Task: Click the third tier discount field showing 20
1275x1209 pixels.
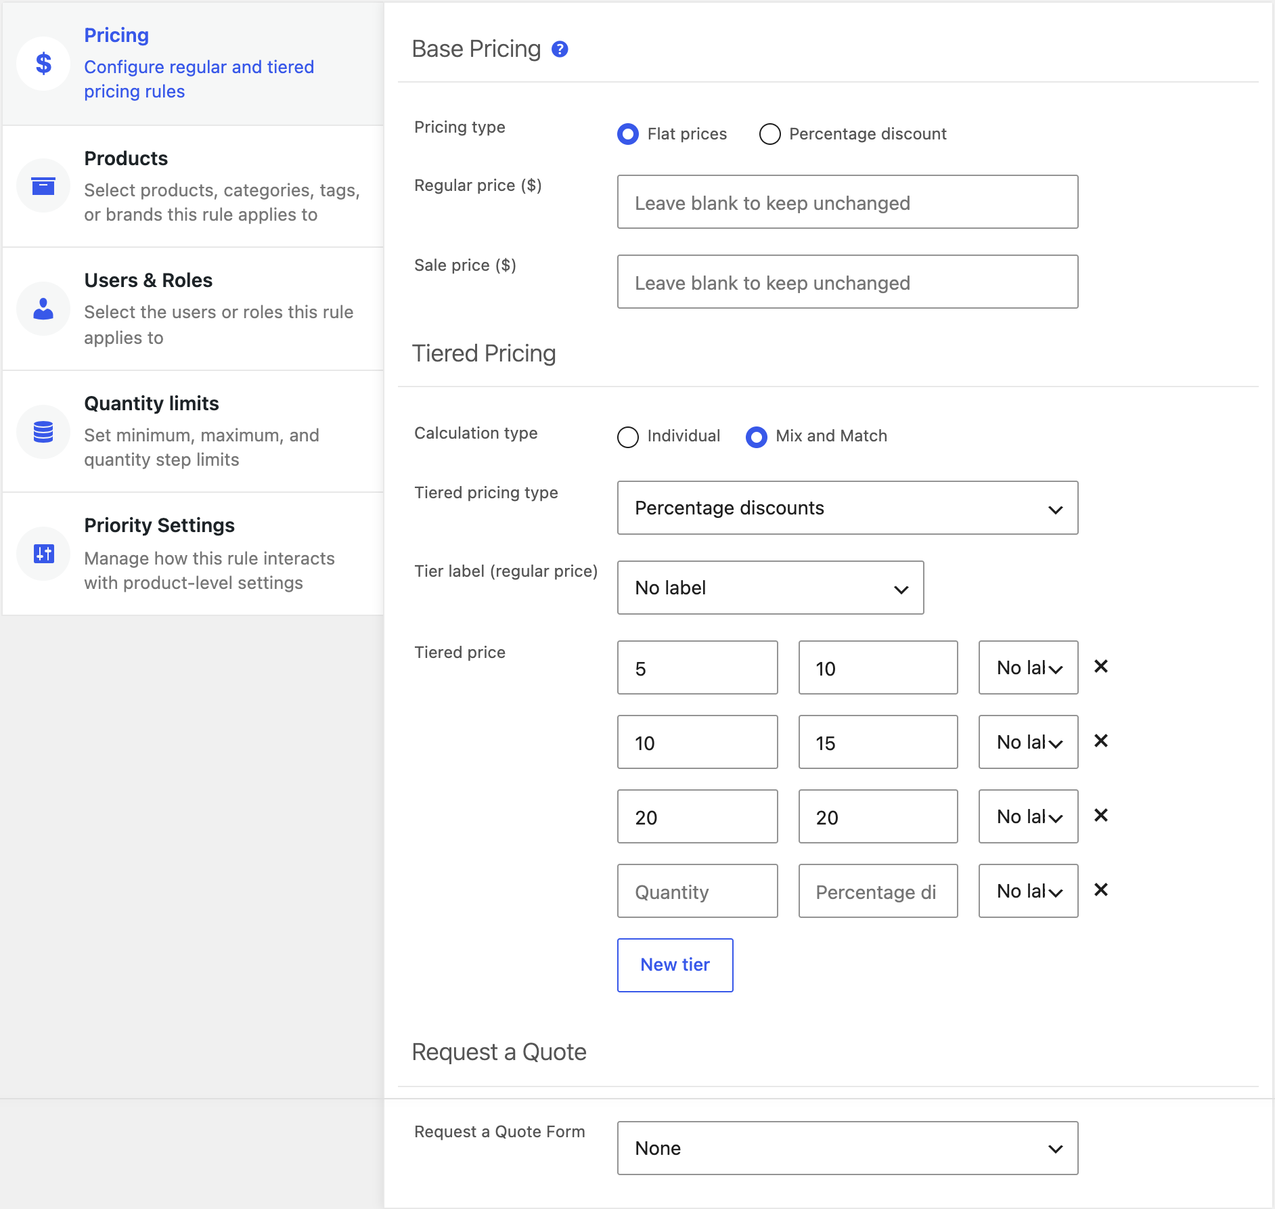Action: (x=878, y=816)
